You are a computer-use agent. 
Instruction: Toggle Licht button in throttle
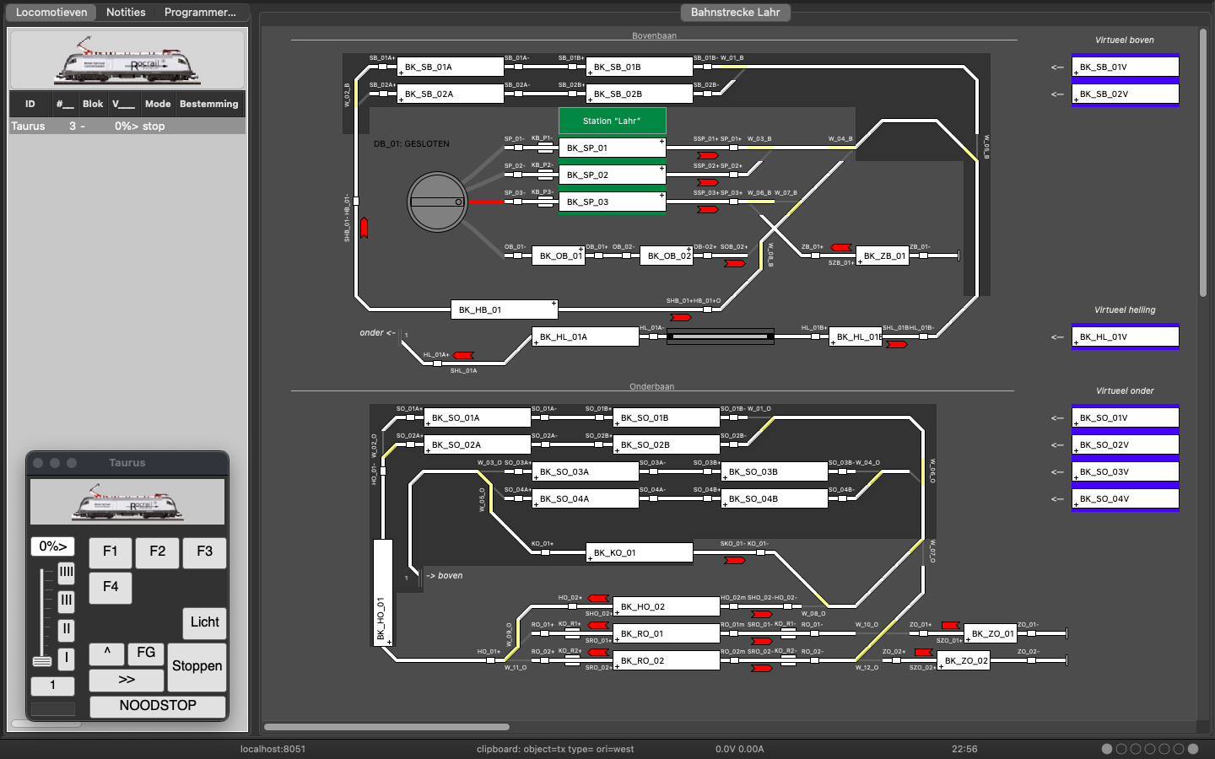point(204,622)
